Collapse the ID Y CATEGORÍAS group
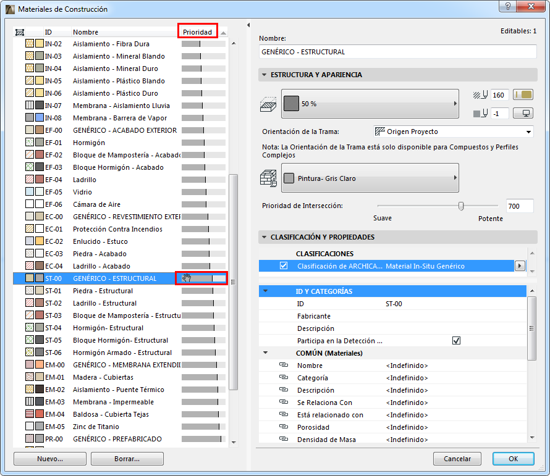 click(x=266, y=291)
